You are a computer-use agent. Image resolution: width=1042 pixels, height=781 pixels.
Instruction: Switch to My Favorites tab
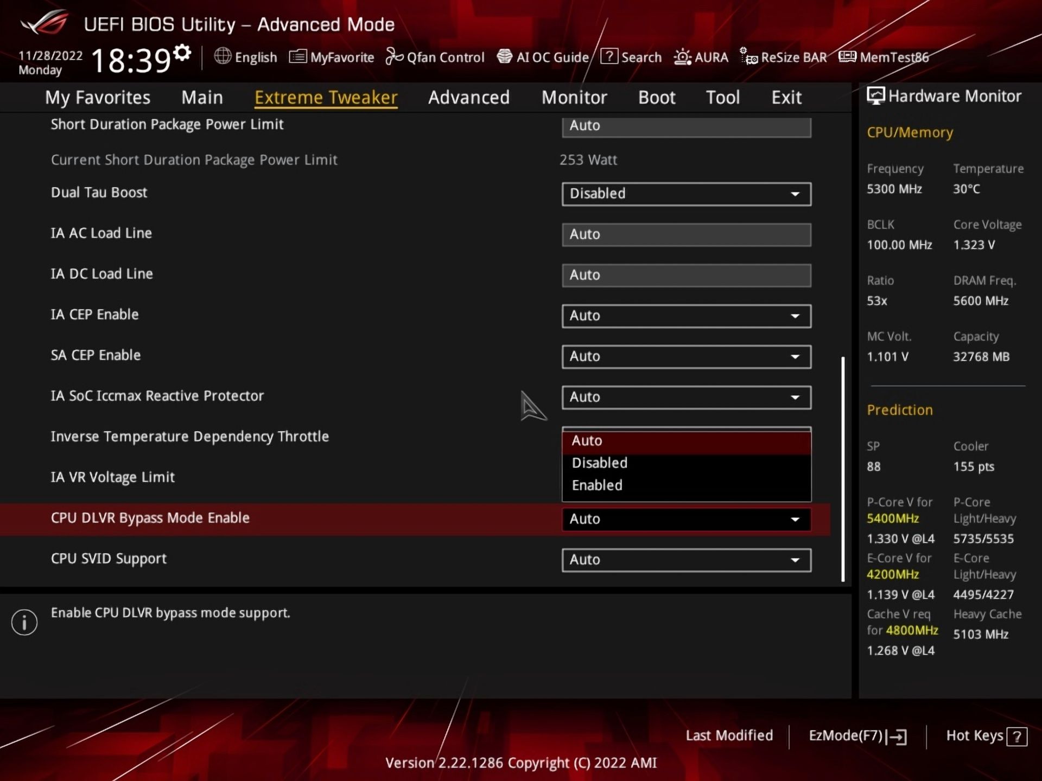pos(98,98)
